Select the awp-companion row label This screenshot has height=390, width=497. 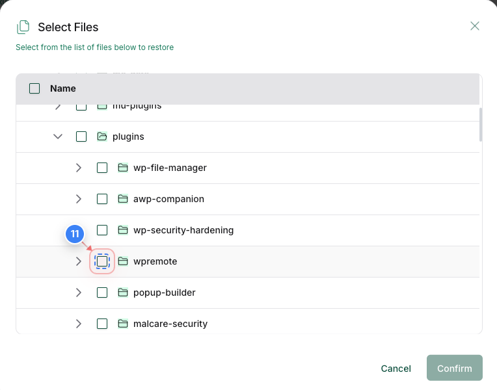tap(168, 199)
